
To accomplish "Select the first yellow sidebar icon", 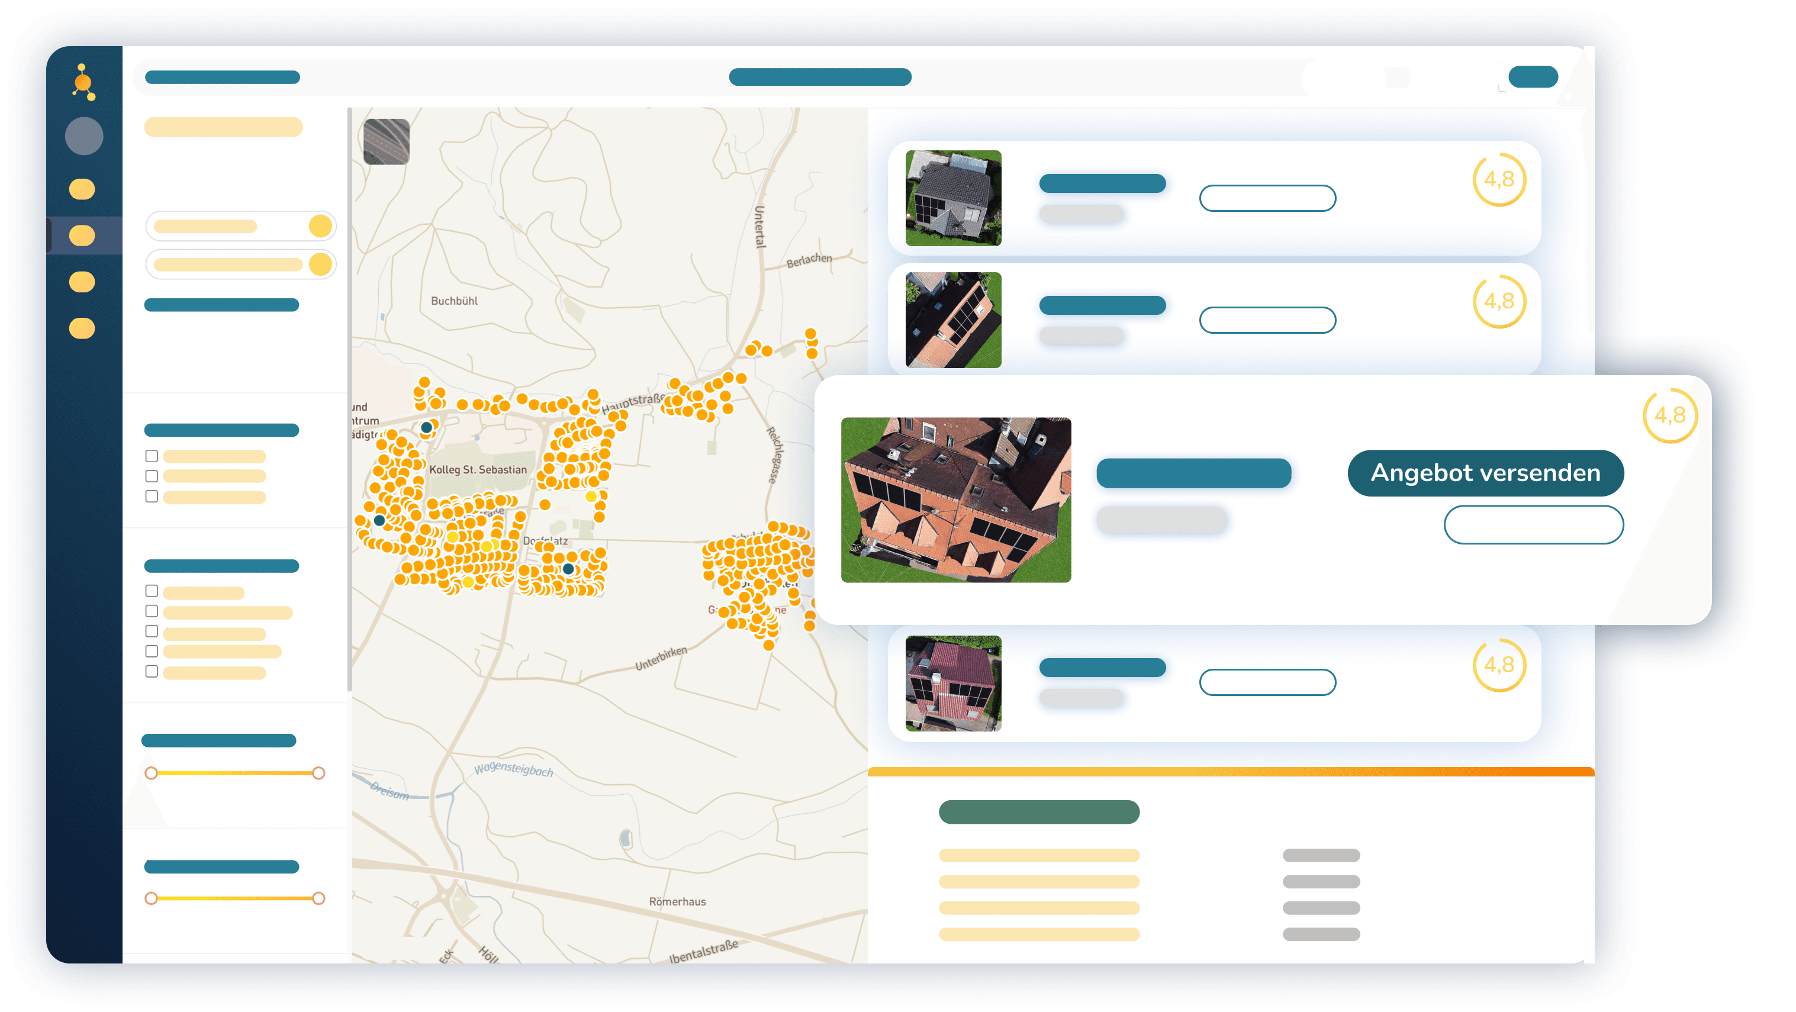I will [82, 189].
